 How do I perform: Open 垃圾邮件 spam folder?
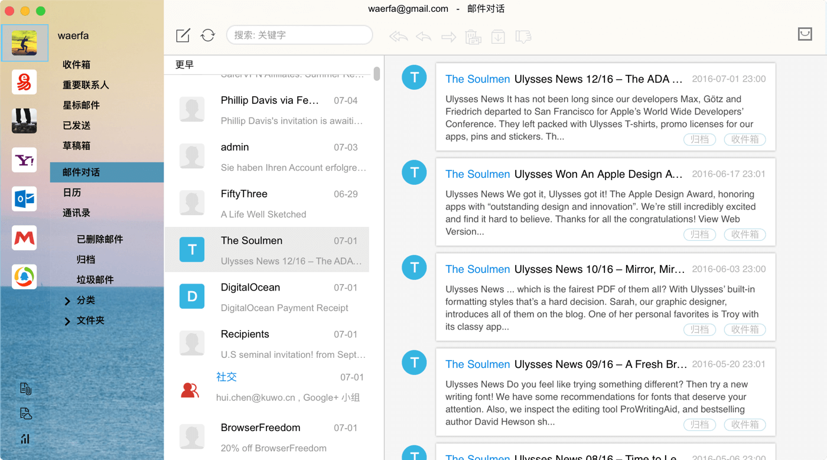(95, 279)
